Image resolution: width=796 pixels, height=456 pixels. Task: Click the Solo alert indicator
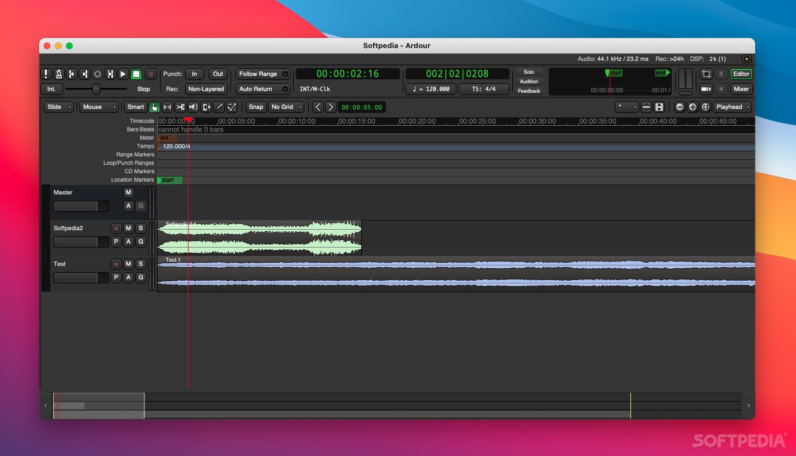[529, 72]
